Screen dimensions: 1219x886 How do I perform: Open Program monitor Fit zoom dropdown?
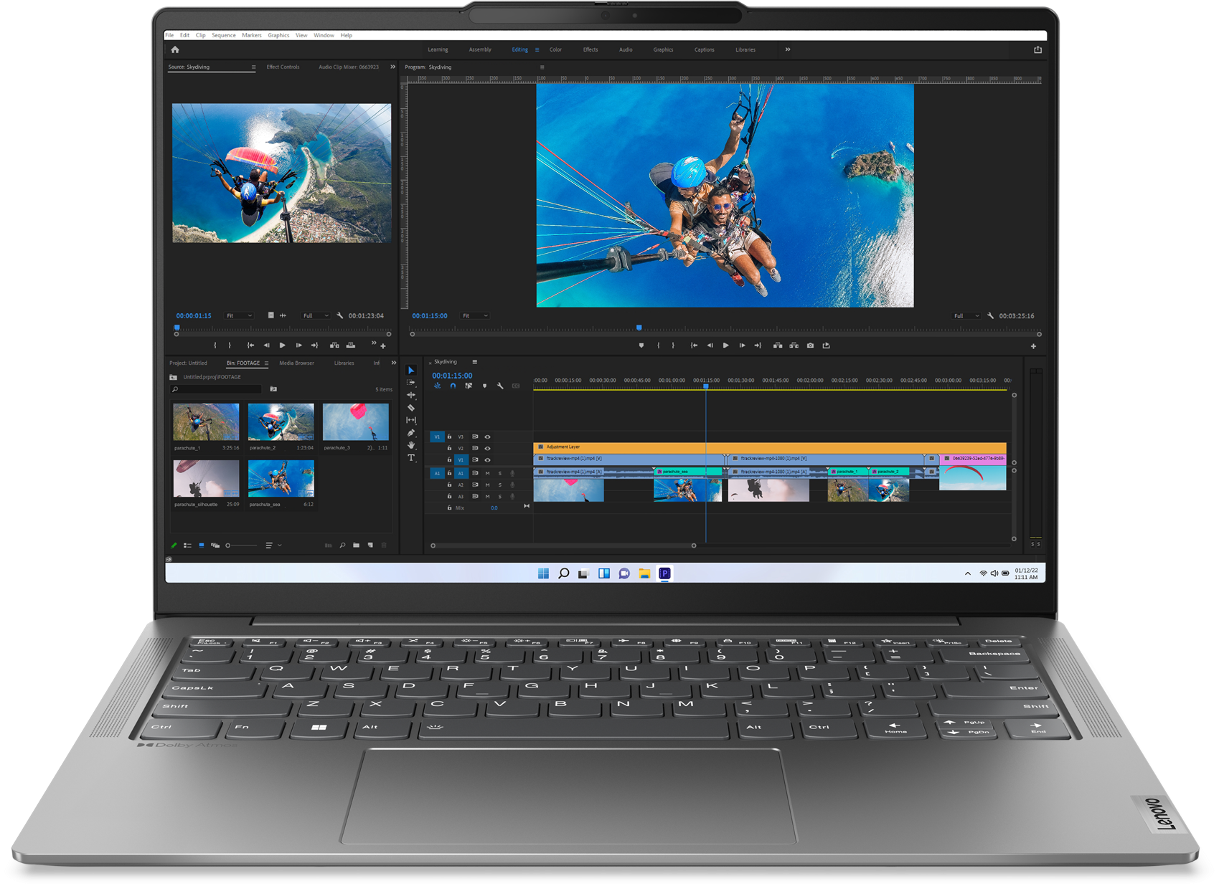coord(475,315)
